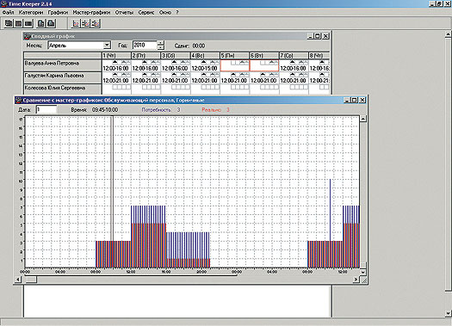The height and width of the screenshot is (326, 452).
Task: Click the chart's vertical scrollbar up arrow
Action: point(363,119)
